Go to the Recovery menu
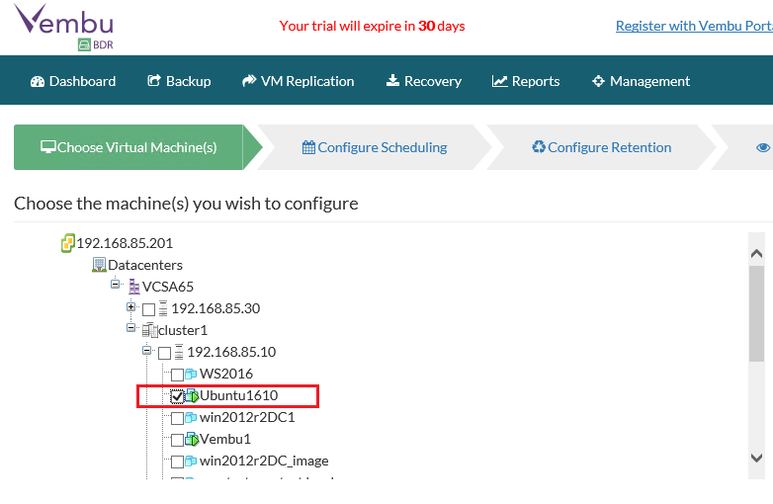Image resolution: width=773 pixels, height=504 pixels. [x=423, y=81]
